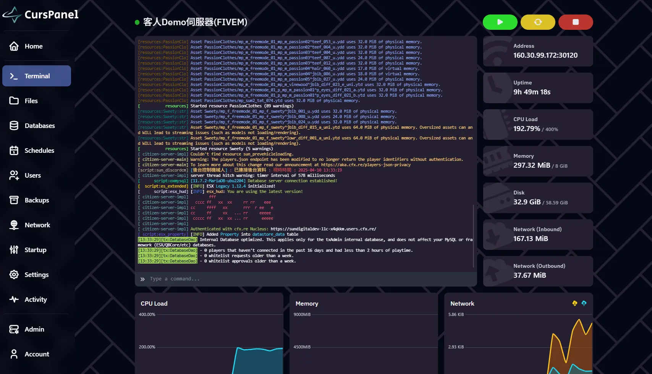This screenshot has width=652, height=374.
Task: Click the CPU Load chart title
Action: click(154, 304)
